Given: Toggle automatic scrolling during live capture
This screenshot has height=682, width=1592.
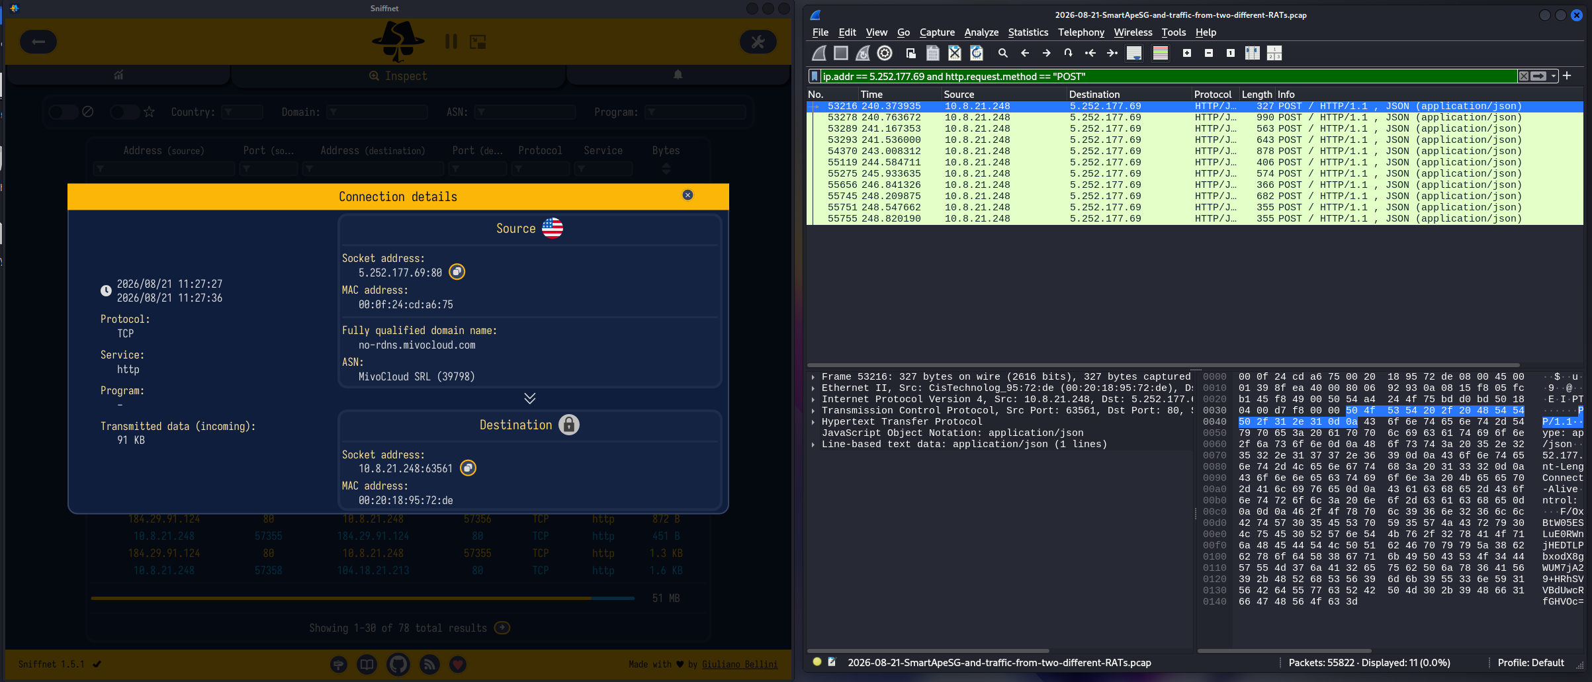Looking at the screenshot, I should (1134, 53).
